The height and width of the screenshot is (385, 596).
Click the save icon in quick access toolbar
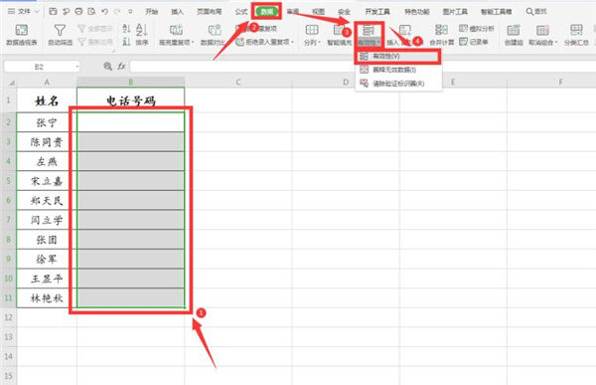[53, 12]
